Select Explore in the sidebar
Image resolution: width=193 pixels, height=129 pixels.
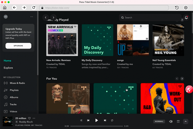click(x=8, y=68)
